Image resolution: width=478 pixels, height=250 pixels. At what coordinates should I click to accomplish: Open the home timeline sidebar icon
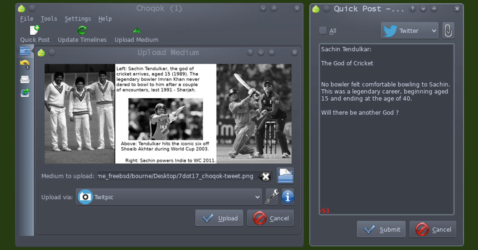(x=25, y=51)
